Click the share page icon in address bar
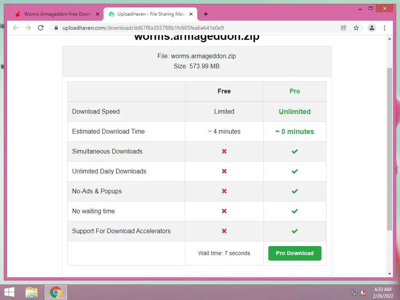 [x=344, y=28]
